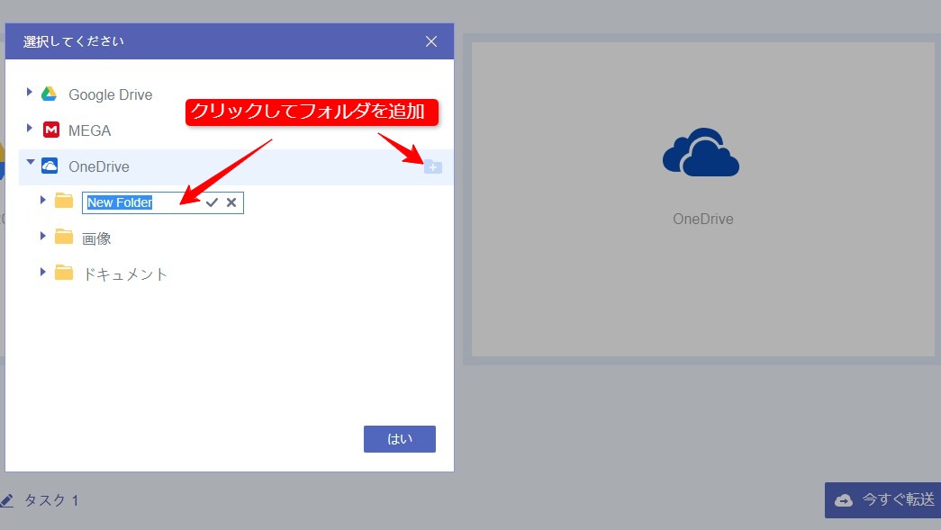This screenshot has height=530, width=941.
Task: Select the 画像 folder
Action: (96, 238)
